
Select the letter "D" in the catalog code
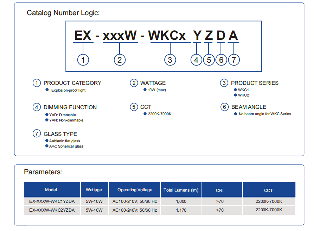click(x=221, y=36)
